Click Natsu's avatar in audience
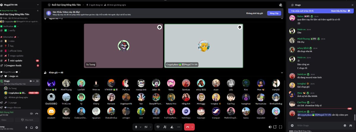Viewport: 356px width, 132px height. (x=171, y=83)
